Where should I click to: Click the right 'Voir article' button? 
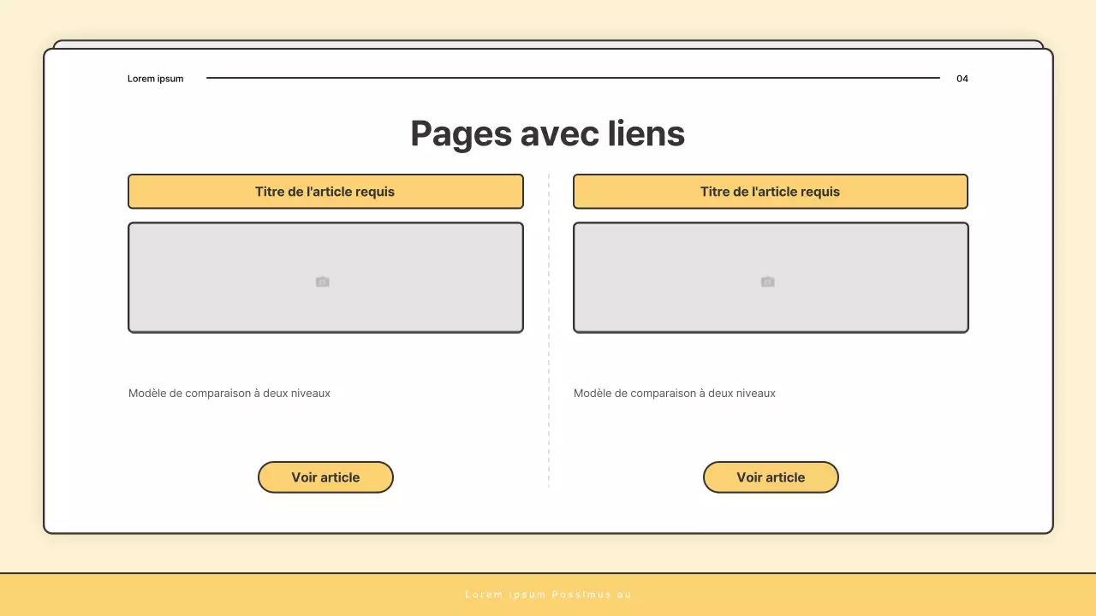coord(771,477)
